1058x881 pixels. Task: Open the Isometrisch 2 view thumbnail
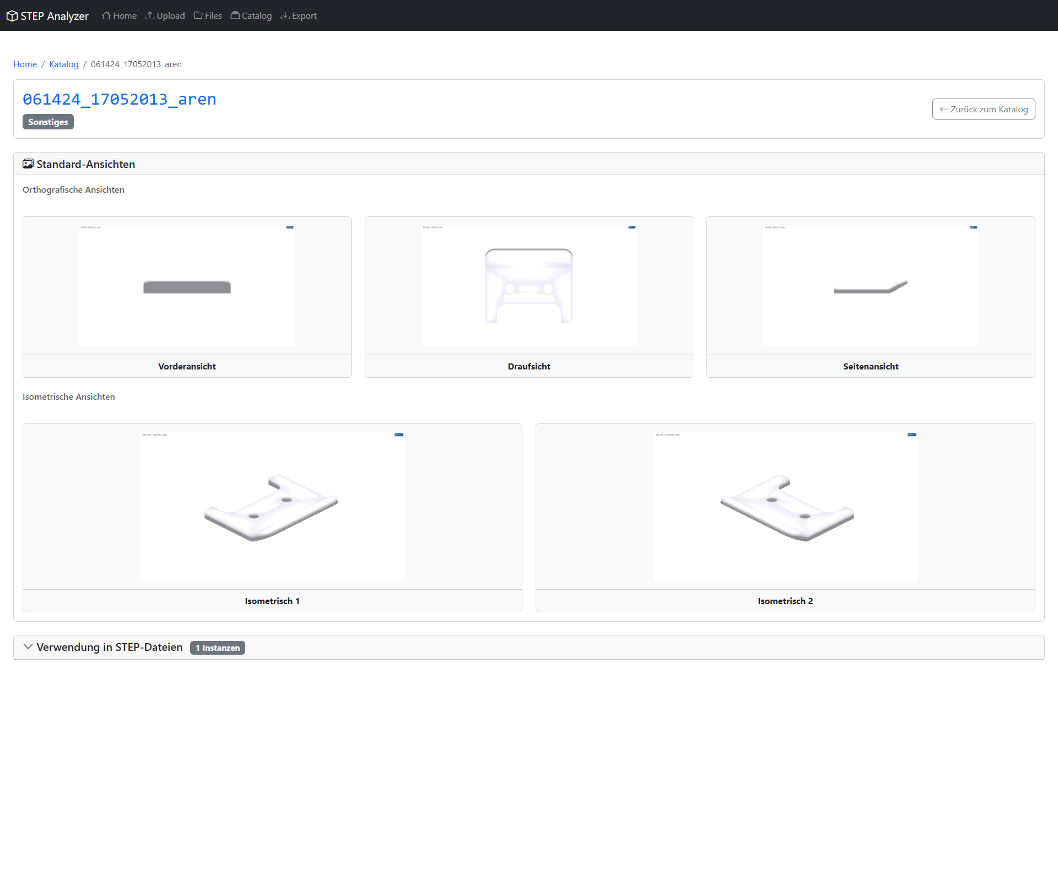point(785,506)
